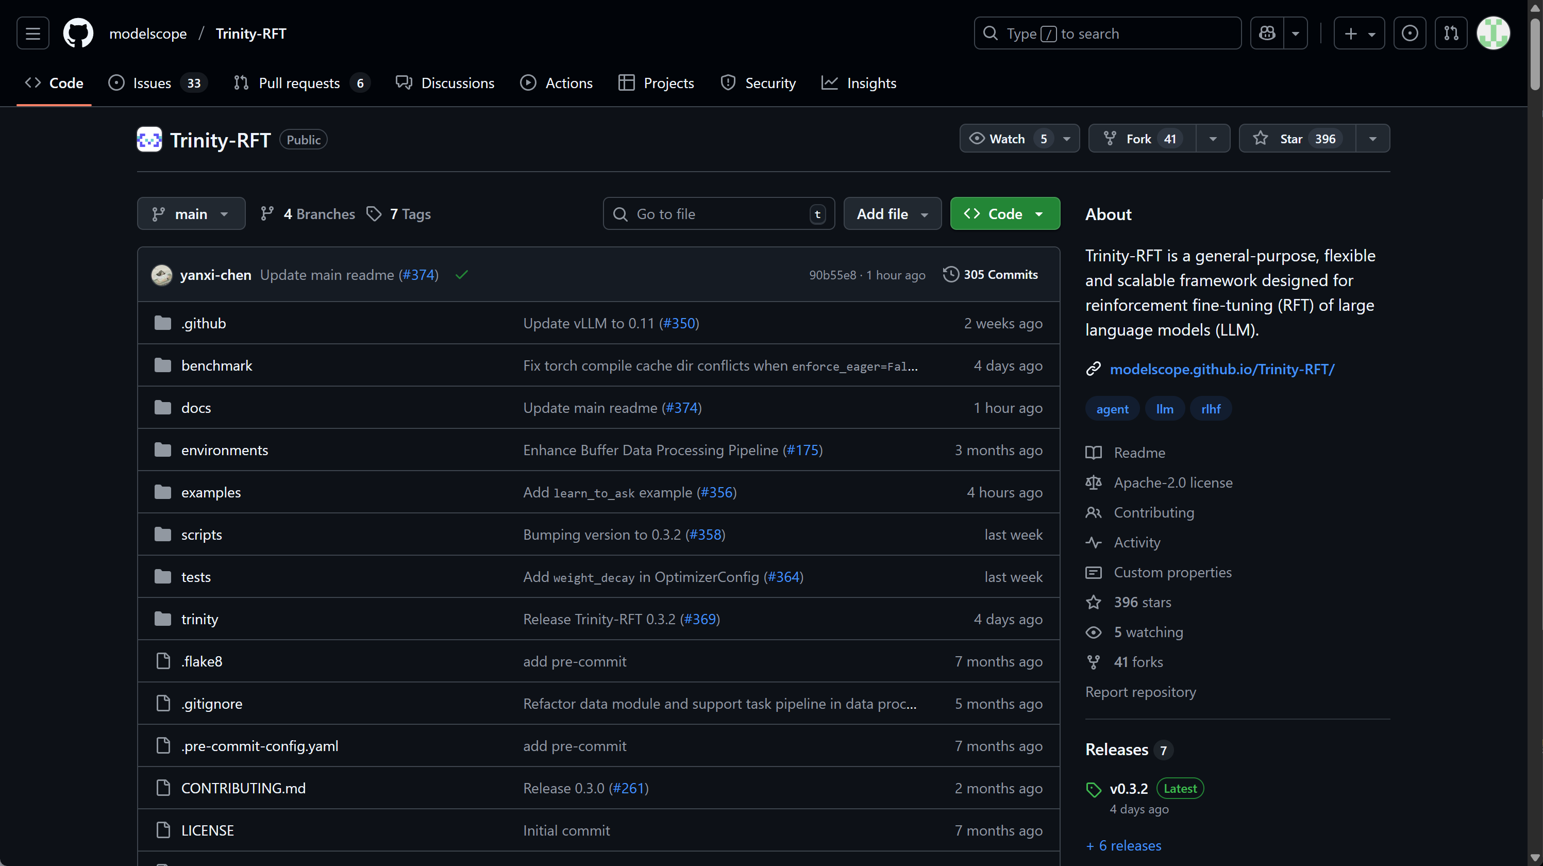Open the LICENSE file

point(207,830)
